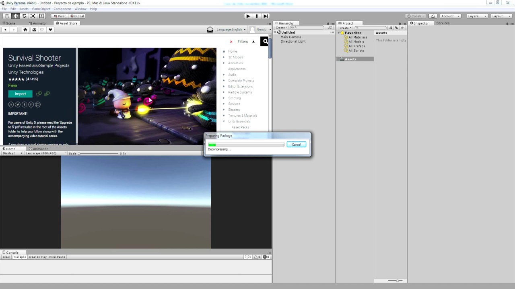Open the Language: English dropdown
Image resolution: width=515 pixels, height=289 pixels.
click(231, 30)
